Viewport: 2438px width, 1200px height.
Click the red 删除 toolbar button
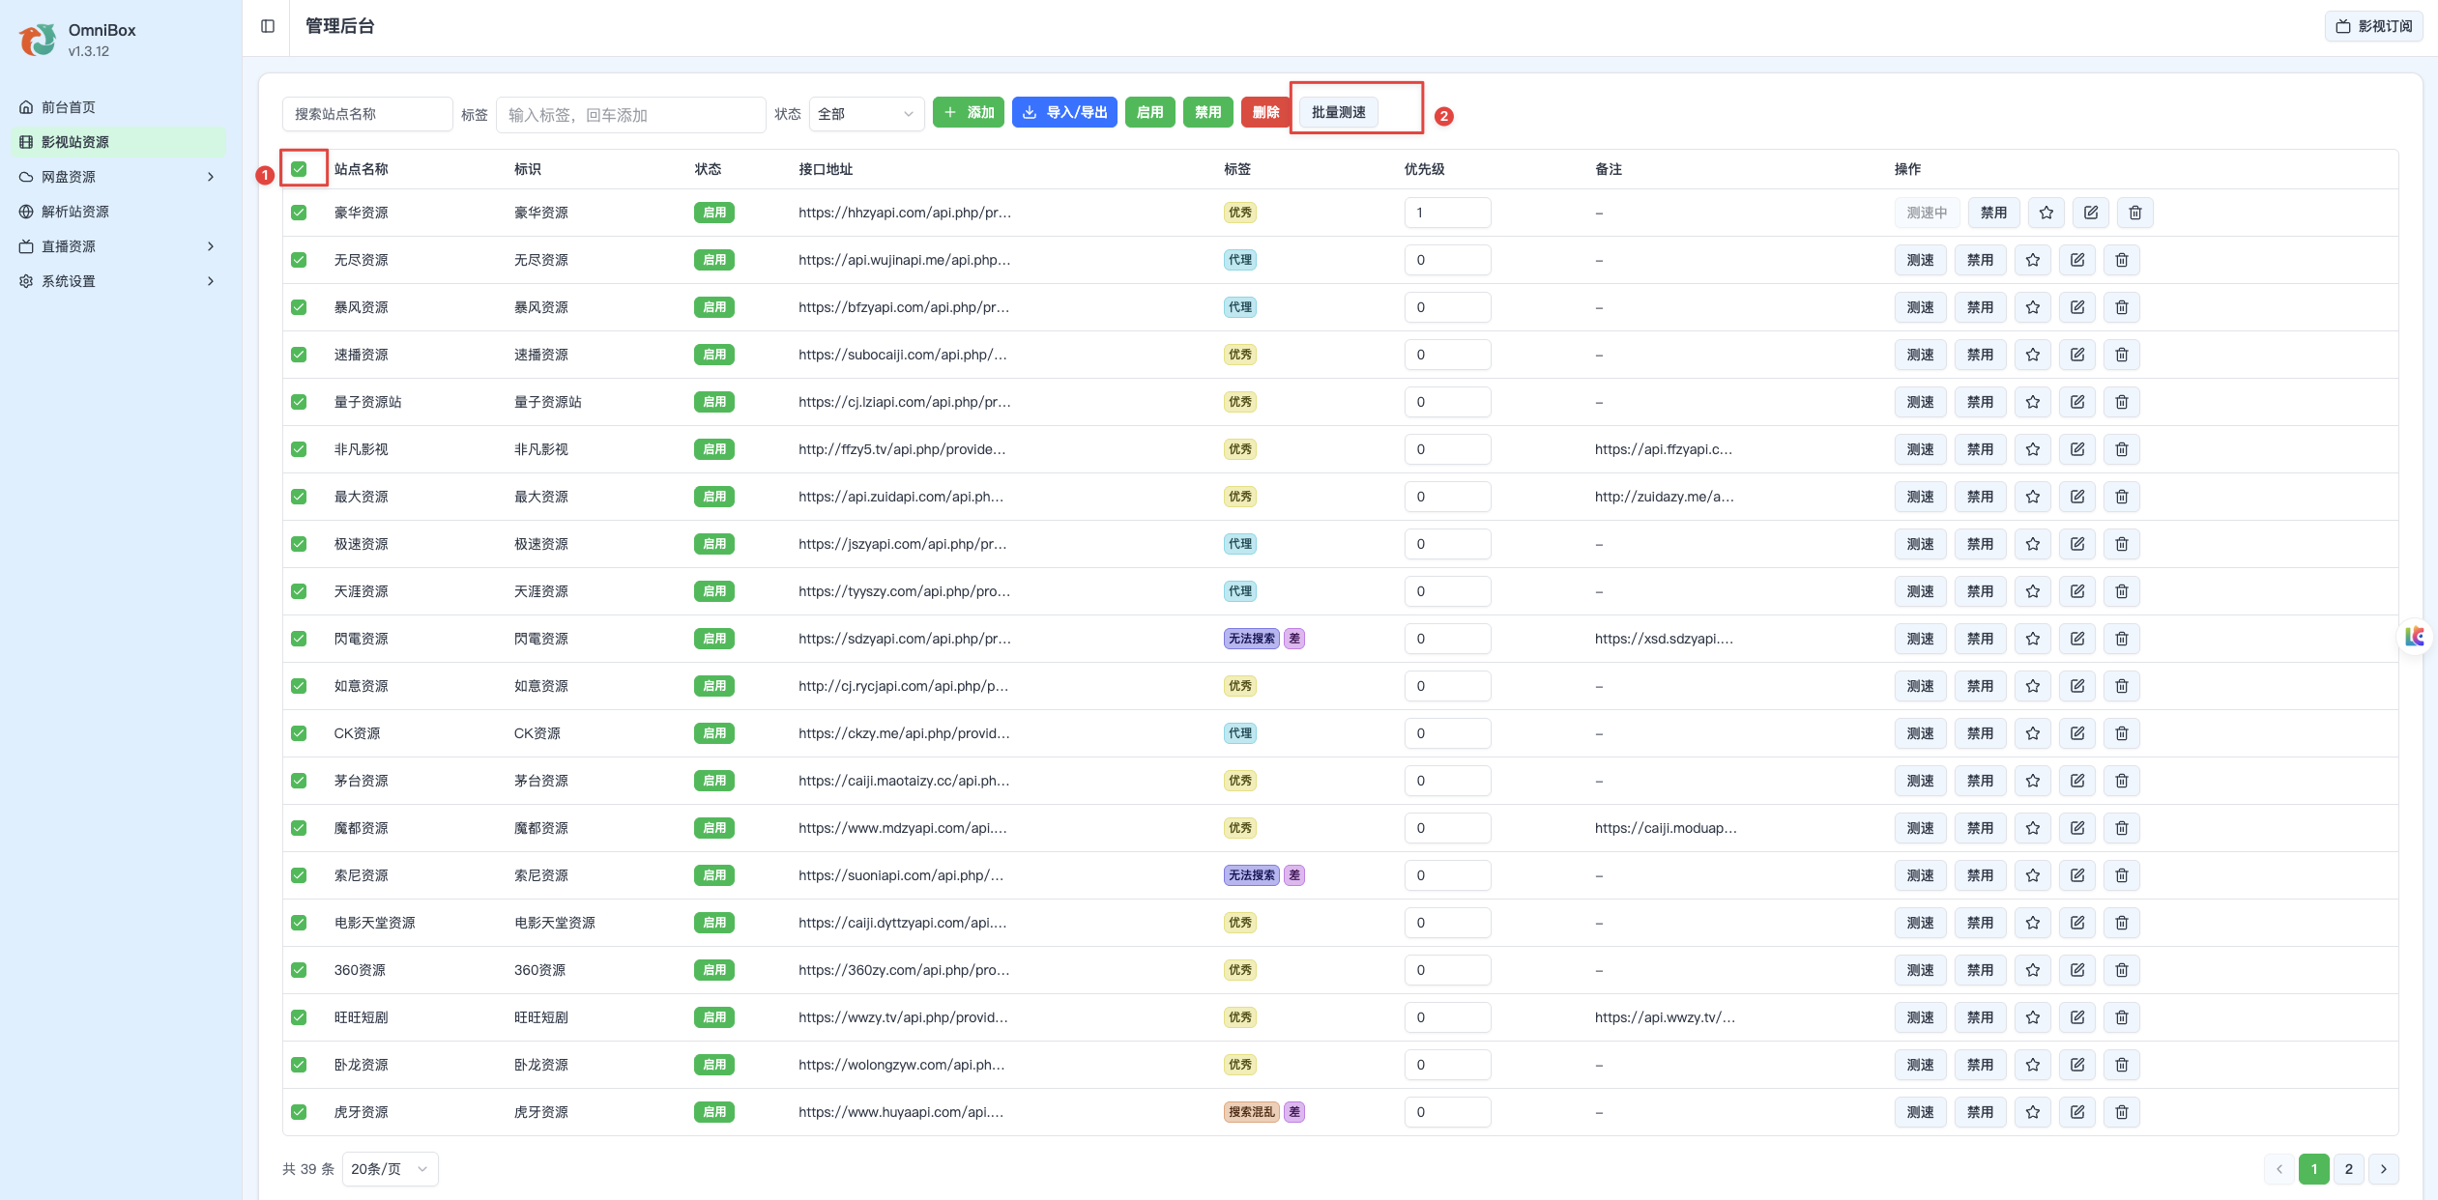click(x=1266, y=112)
